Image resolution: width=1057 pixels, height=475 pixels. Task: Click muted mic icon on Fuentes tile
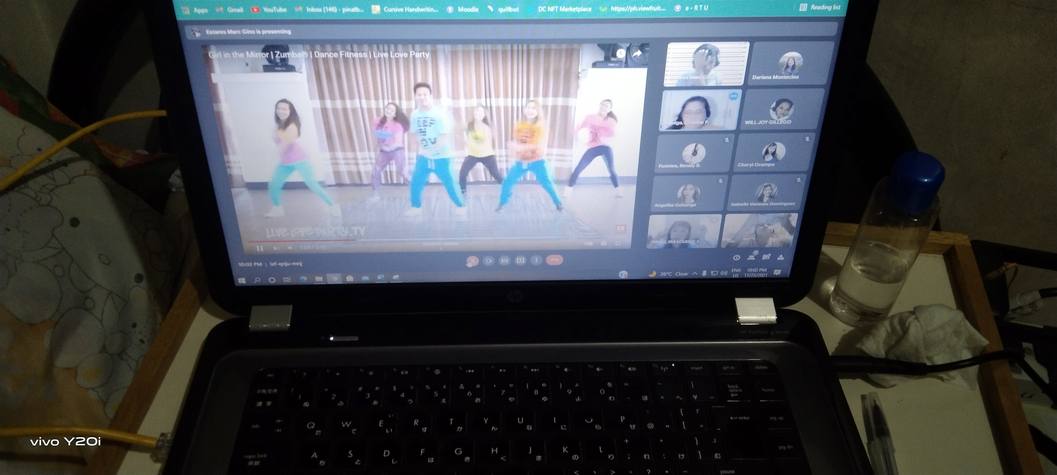click(x=726, y=140)
